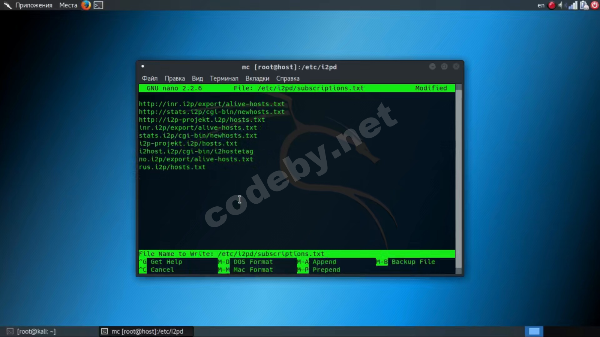Click the 'GNU nano 2.2.6' header text

[174, 88]
